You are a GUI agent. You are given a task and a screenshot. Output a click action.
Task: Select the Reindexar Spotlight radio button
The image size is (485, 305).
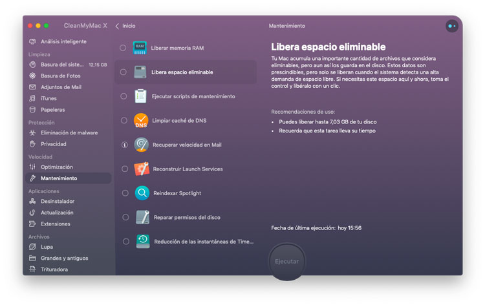click(x=125, y=193)
